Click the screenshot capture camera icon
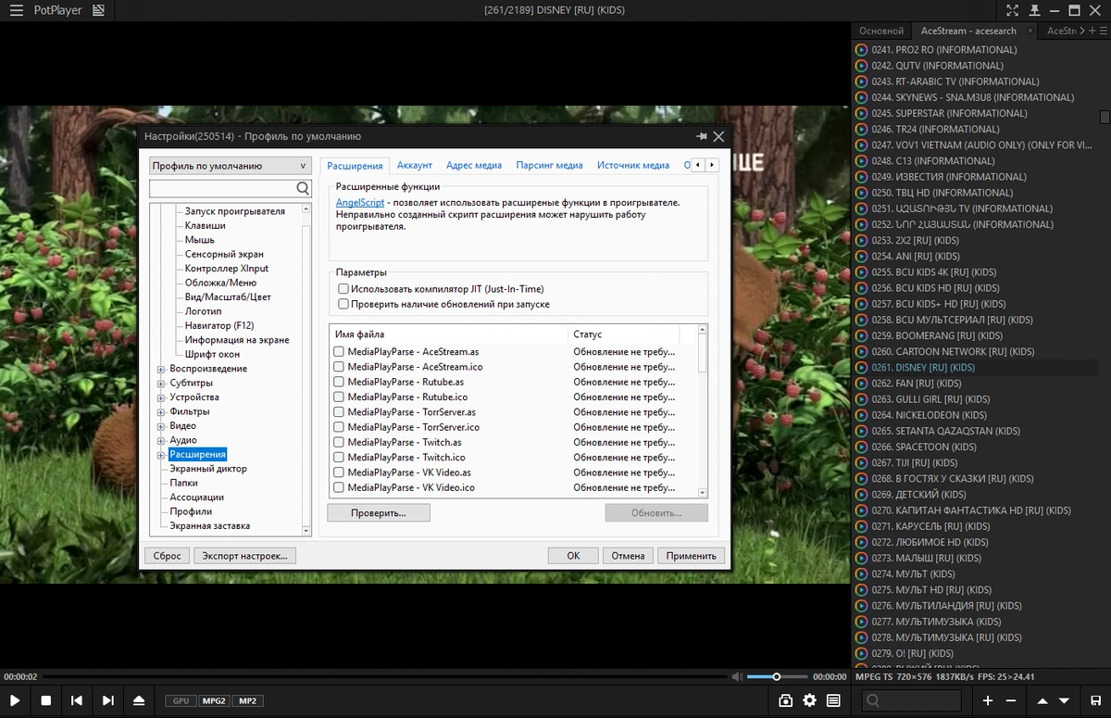1111x718 pixels. click(785, 700)
